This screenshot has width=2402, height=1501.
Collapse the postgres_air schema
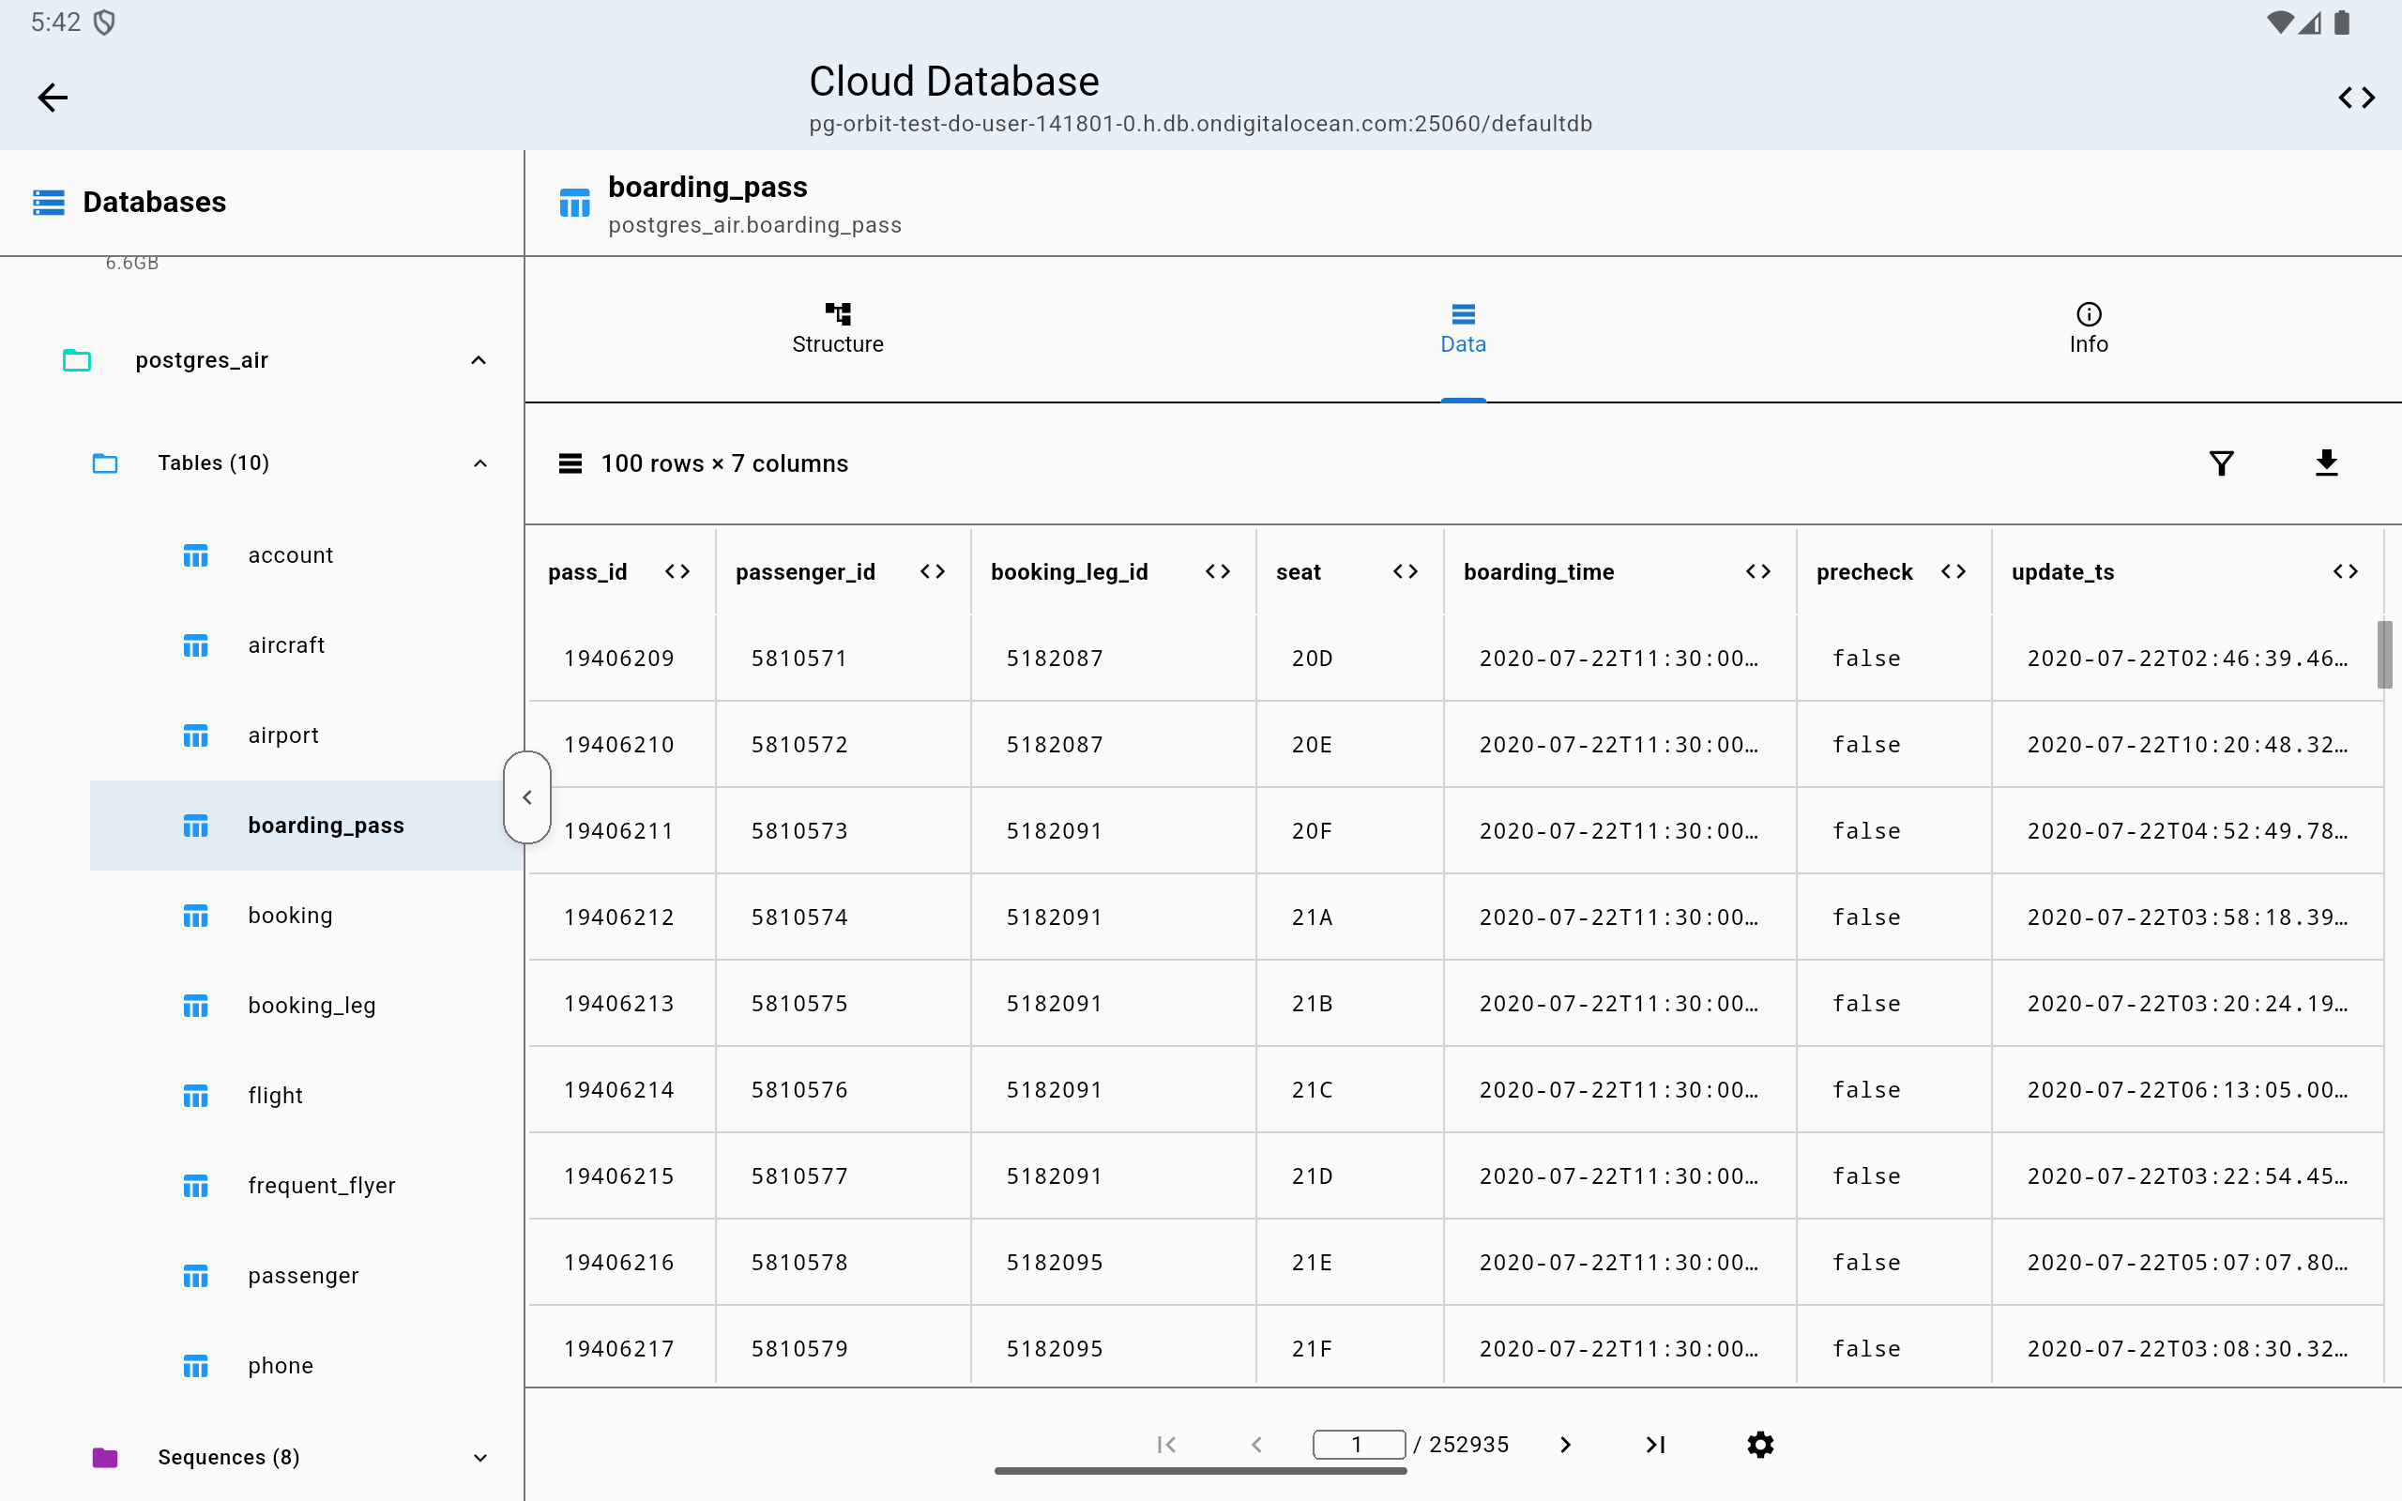pyautogui.click(x=479, y=360)
